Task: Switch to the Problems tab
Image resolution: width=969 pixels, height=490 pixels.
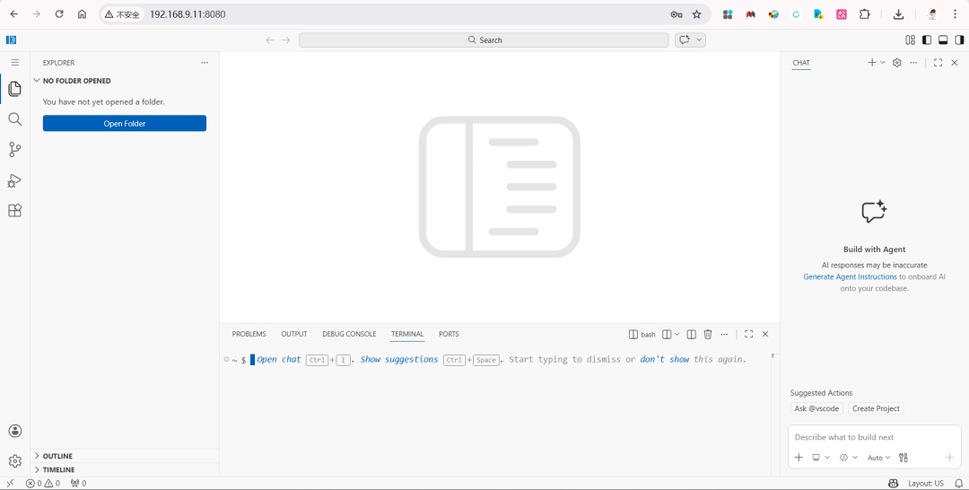Action: pos(249,334)
